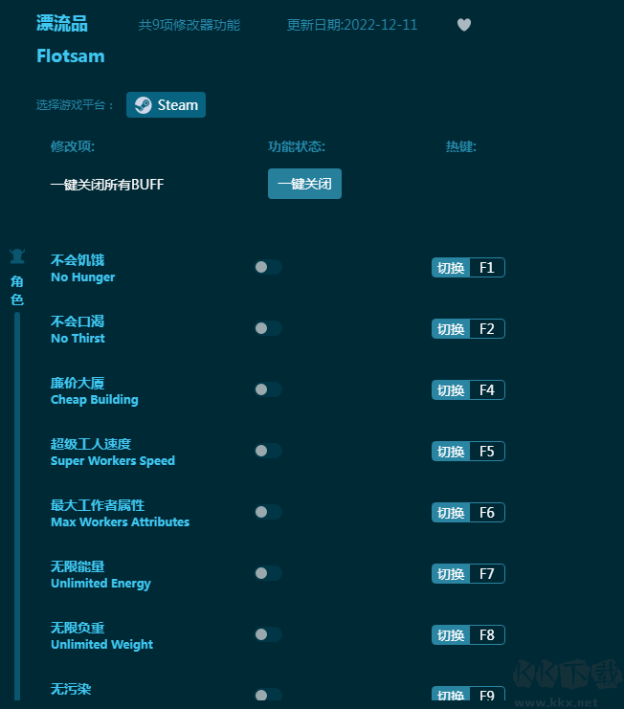Click the heart favorite icon

(x=464, y=25)
